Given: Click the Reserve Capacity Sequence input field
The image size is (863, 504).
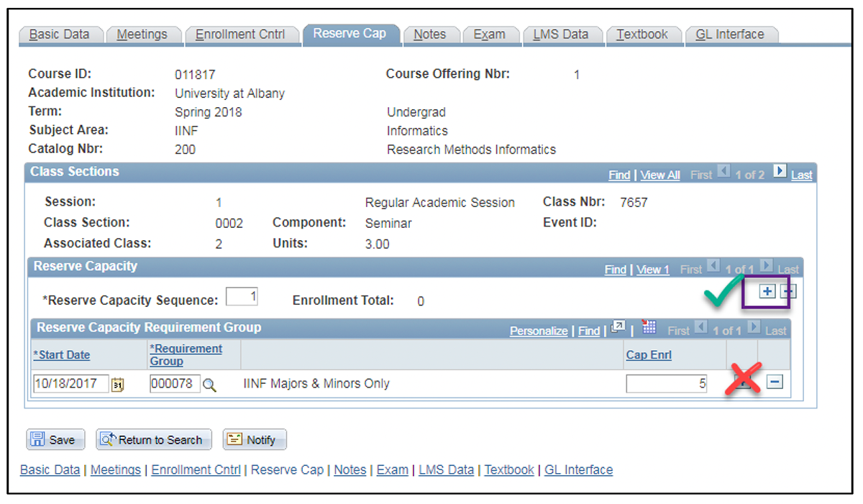Looking at the screenshot, I should [242, 295].
